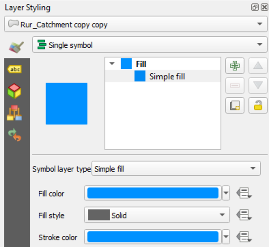Open the Rur_Catchment copy copy layer dropdown
This screenshot has height=247, width=269.
click(136, 24)
